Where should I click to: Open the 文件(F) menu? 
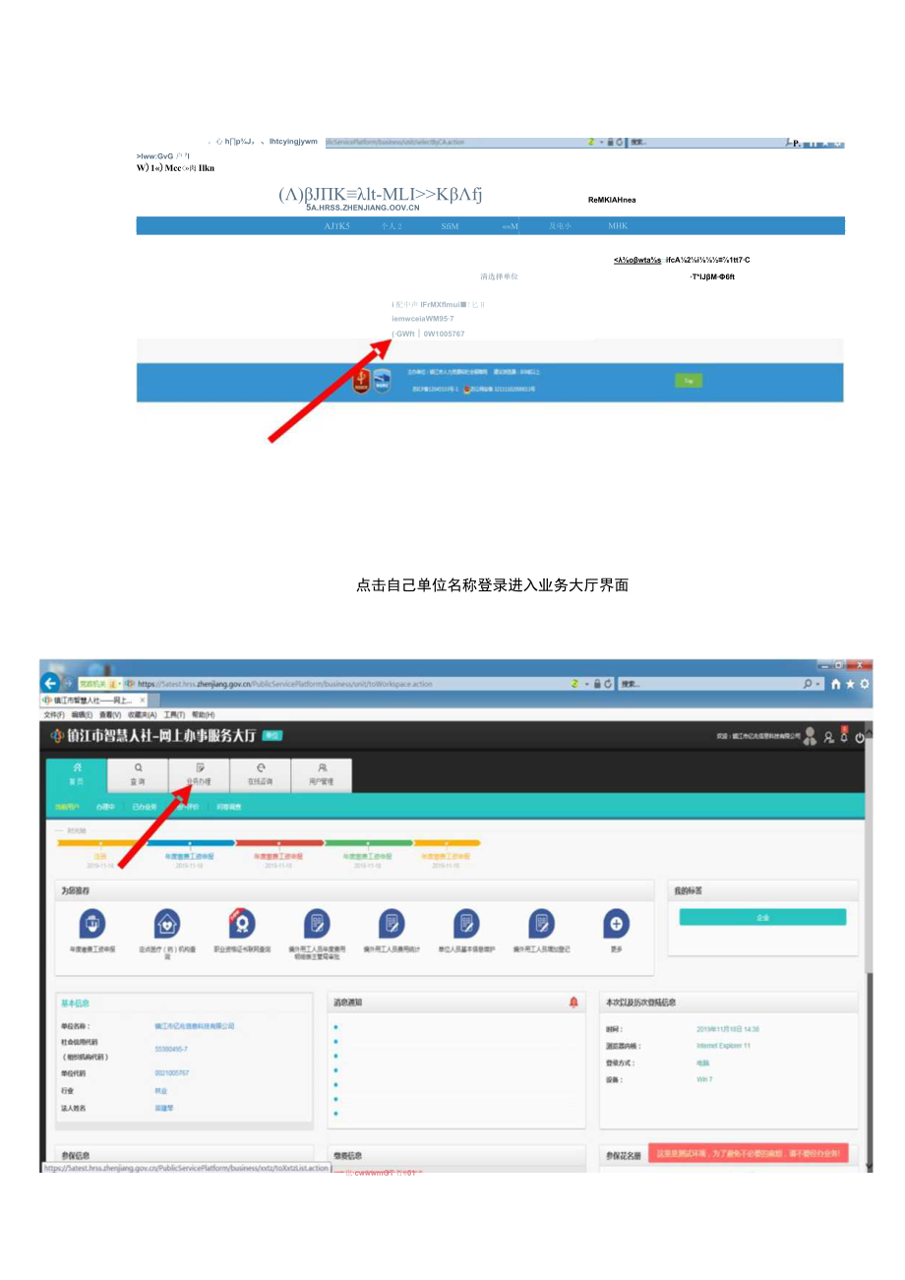pos(55,714)
